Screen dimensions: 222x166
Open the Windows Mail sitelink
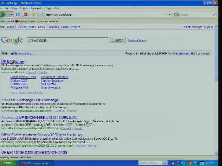[19, 87]
